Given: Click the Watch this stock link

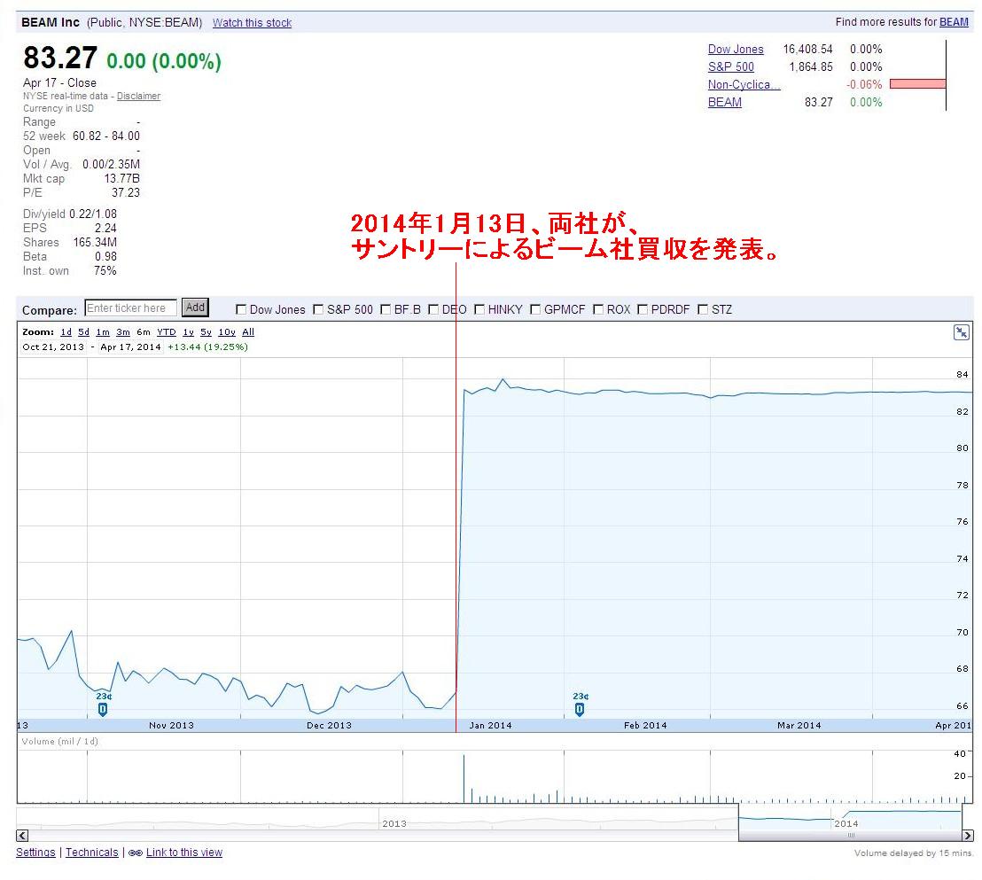Looking at the screenshot, I should point(252,22).
